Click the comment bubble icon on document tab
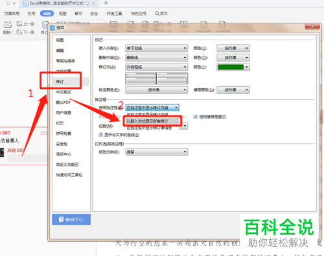Screen dimensions: 324x256 point(87,3)
